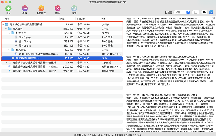Click the spreadsheet file icon of 表1
The width and height of the screenshot is (216, 136).
coord(16,54)
